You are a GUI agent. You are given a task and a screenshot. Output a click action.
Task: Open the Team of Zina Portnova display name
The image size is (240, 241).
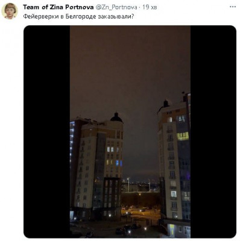pyautogui.click(x=58, y=7)
